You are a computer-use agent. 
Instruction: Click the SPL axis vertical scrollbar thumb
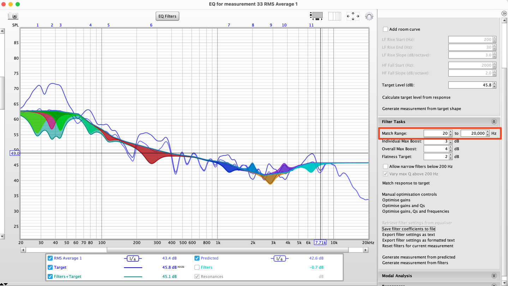(x=2, y=93)
